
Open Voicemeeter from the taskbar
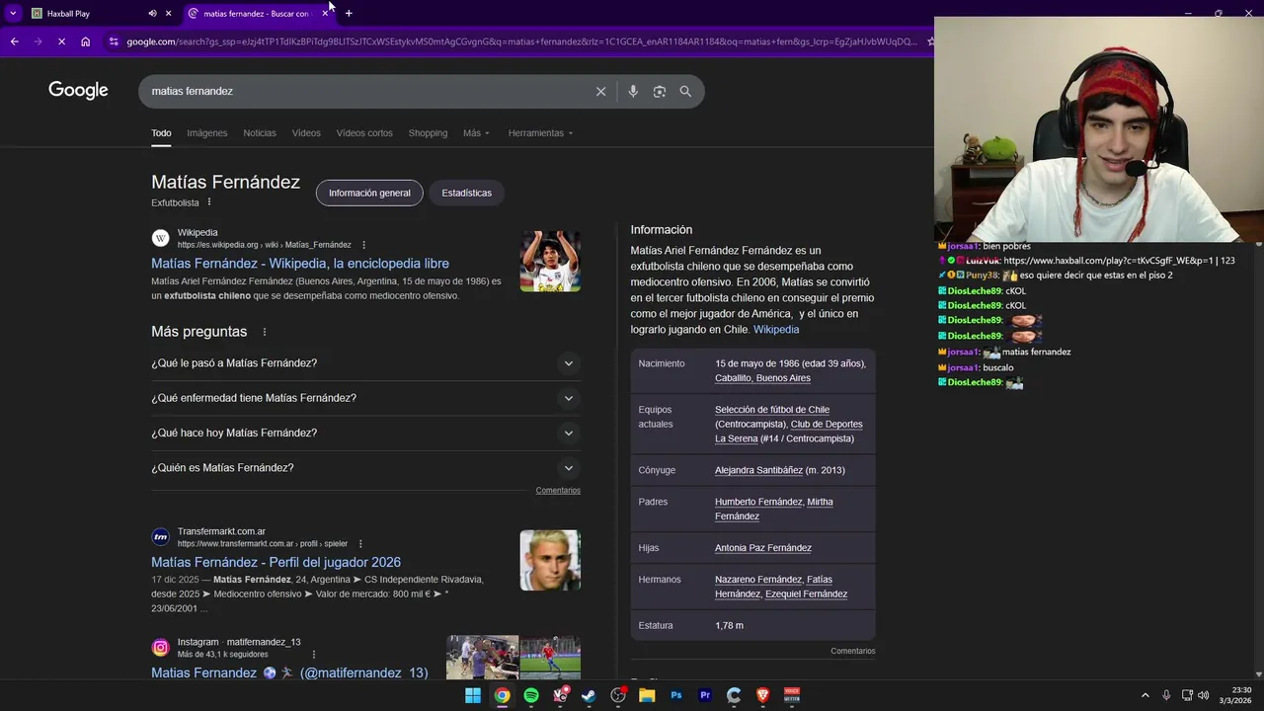pyautogui.click(x=792, y=695)
